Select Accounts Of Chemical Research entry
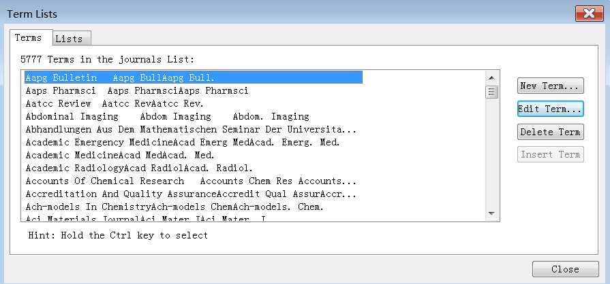The height and width of the screenshot is (284, 610). pyautogui.click(x=191, y=181)
